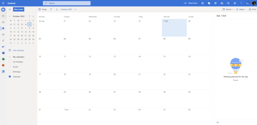Open Skype from the header

coord(209,3)
